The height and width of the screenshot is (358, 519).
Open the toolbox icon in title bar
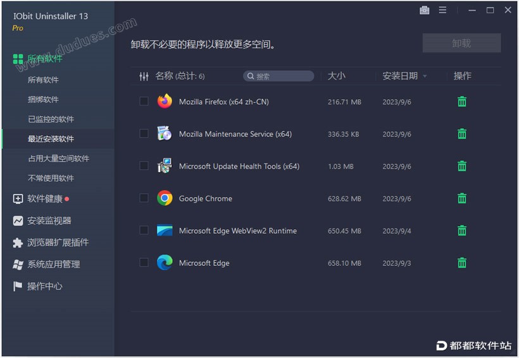click(x=424, y=10)
